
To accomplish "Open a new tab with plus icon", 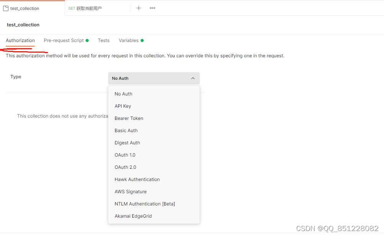I will (x=139, y=8).
